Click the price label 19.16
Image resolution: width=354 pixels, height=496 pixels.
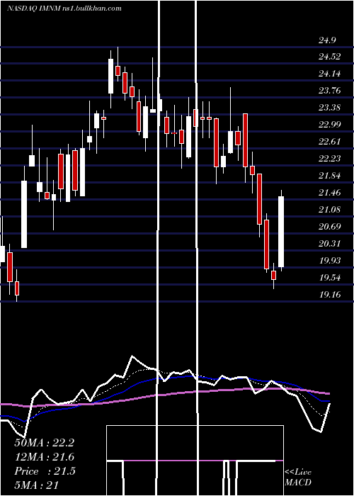[330, 295]
